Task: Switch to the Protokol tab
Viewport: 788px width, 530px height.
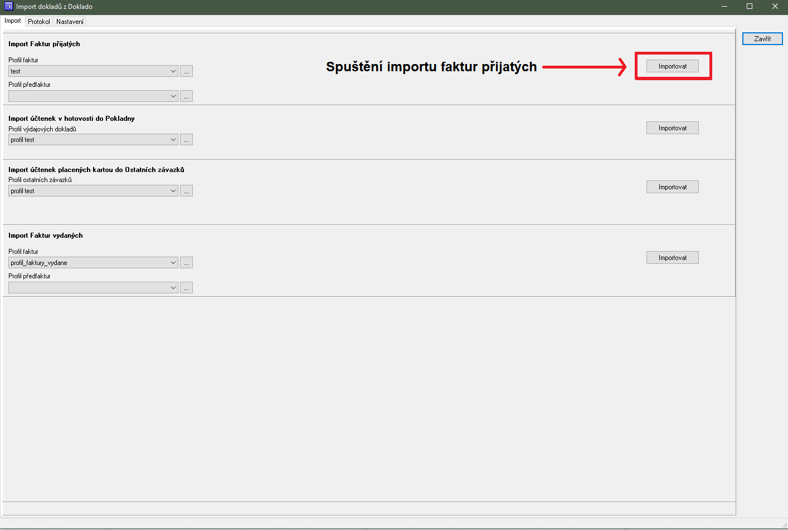Action: 39,22
